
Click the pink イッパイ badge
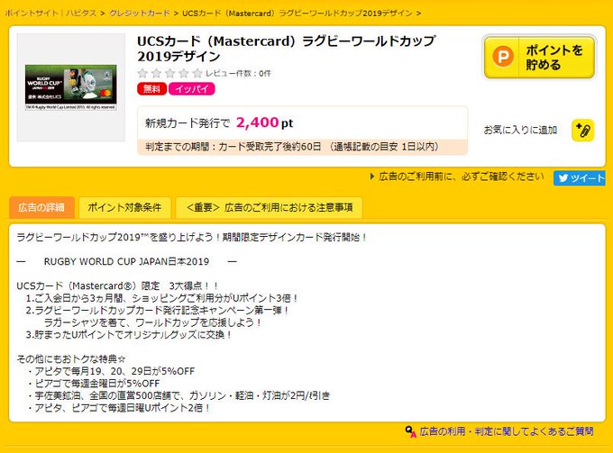pos(191,88)
